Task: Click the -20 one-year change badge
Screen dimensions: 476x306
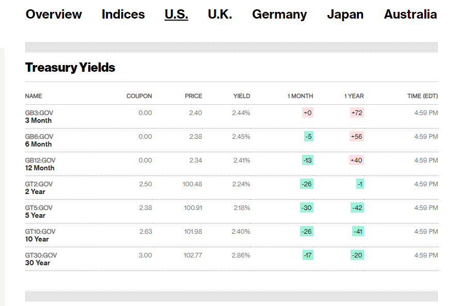Action: click(357, 255)
